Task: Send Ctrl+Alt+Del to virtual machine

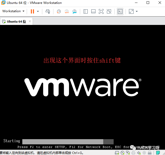Action: [x=48, y=11]
